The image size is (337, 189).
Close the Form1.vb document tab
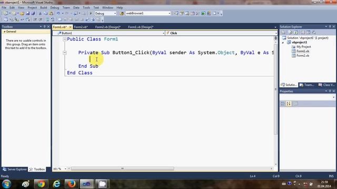point(70,27)
